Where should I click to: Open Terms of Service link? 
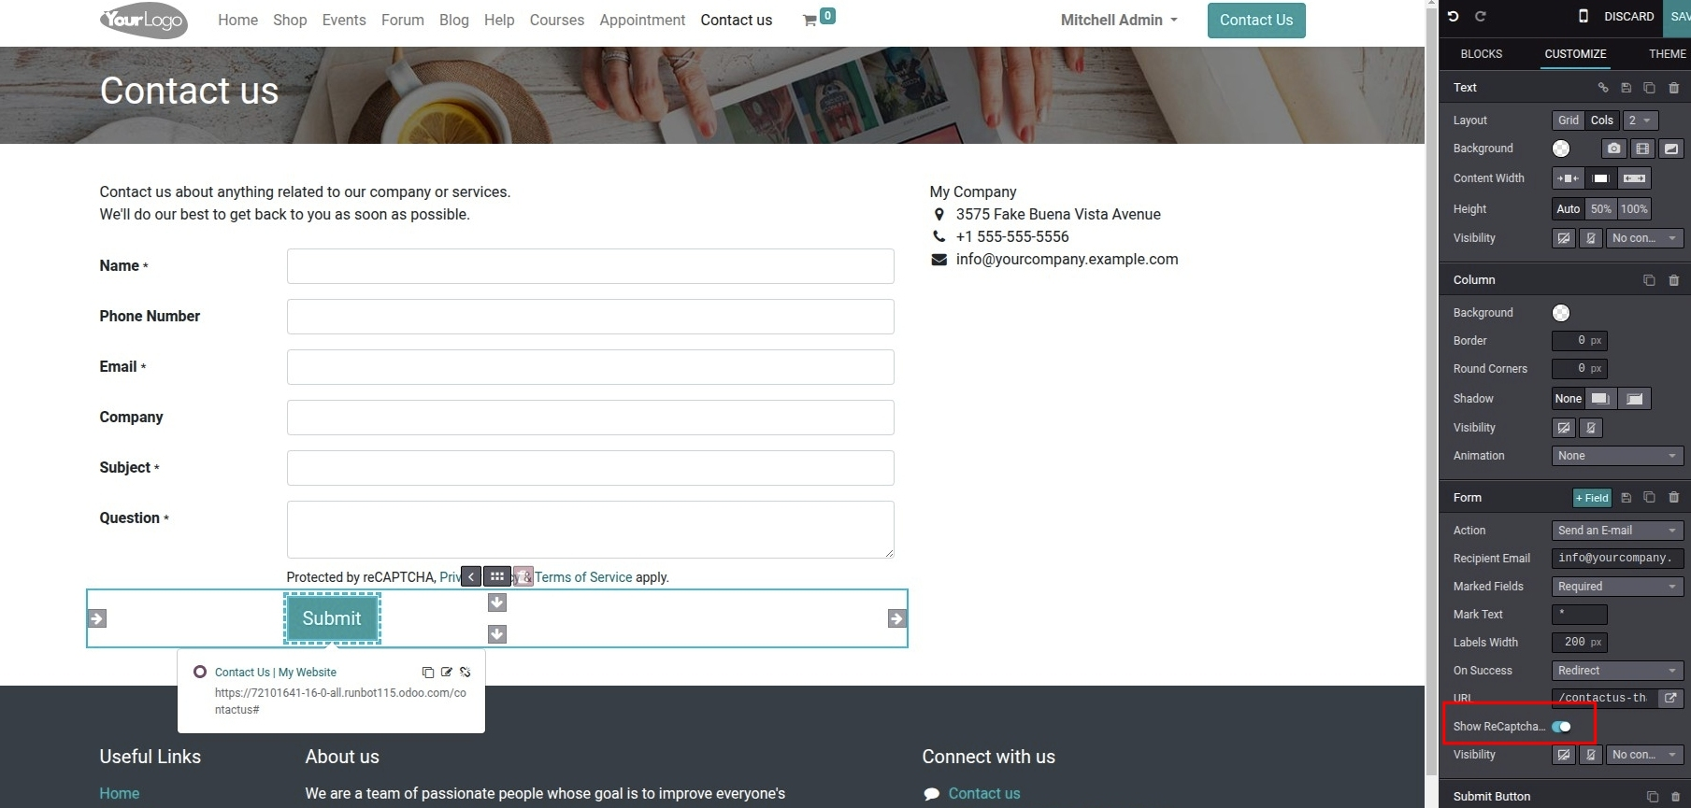tap(583, 577)
